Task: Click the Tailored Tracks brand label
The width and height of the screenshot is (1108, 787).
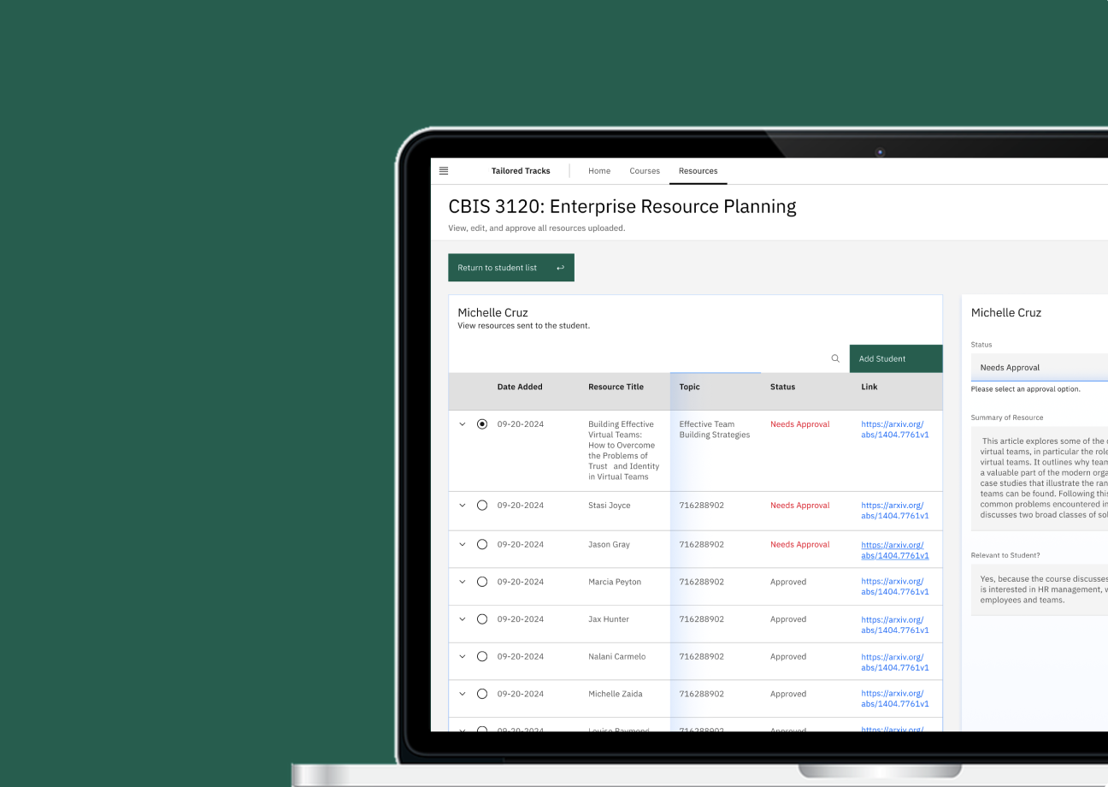Action: 521,171
